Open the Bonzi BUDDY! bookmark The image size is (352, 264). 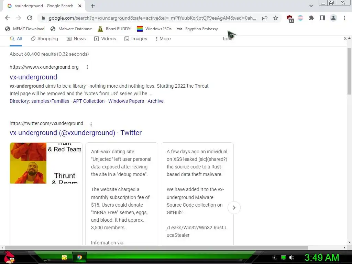pyautogui.click(x=114, y=29)
